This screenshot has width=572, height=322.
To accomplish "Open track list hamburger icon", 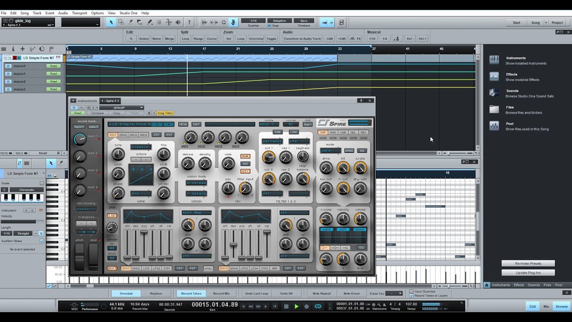I will pos(4,49).
